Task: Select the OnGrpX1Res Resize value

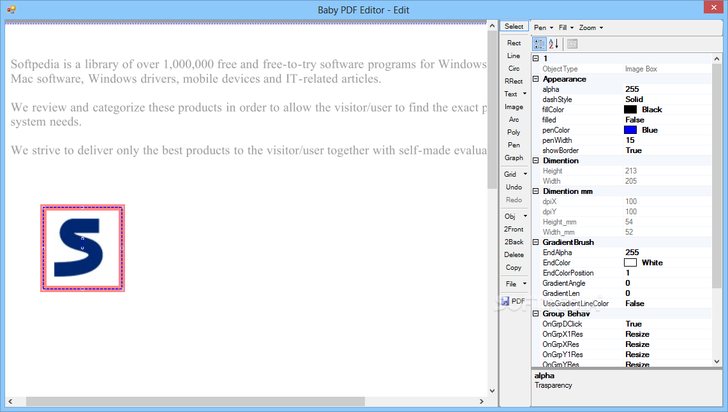Action: tap(637, 334)
